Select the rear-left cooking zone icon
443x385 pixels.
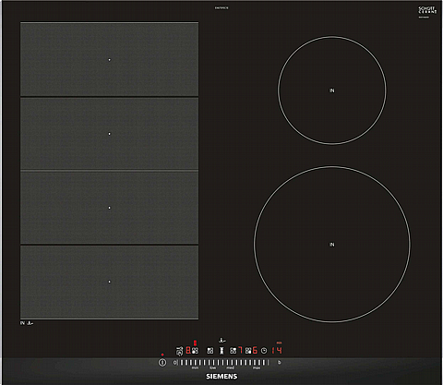pos(210,351)
